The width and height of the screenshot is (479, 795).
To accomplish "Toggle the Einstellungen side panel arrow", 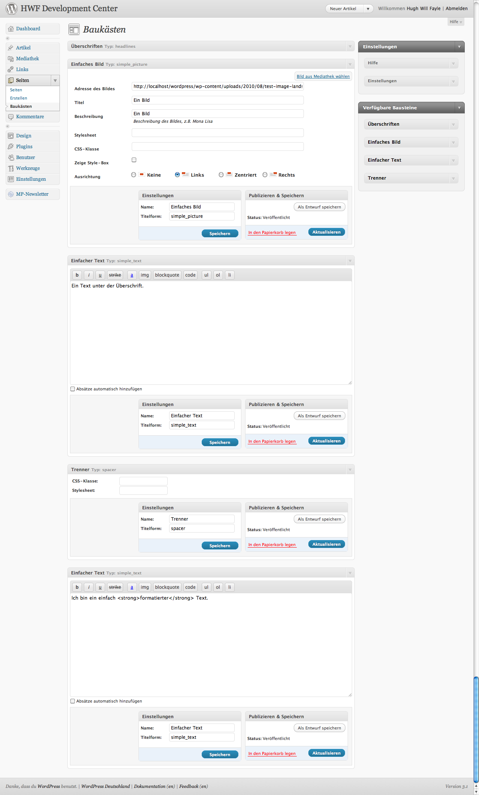I will click(x=459, y=47).
